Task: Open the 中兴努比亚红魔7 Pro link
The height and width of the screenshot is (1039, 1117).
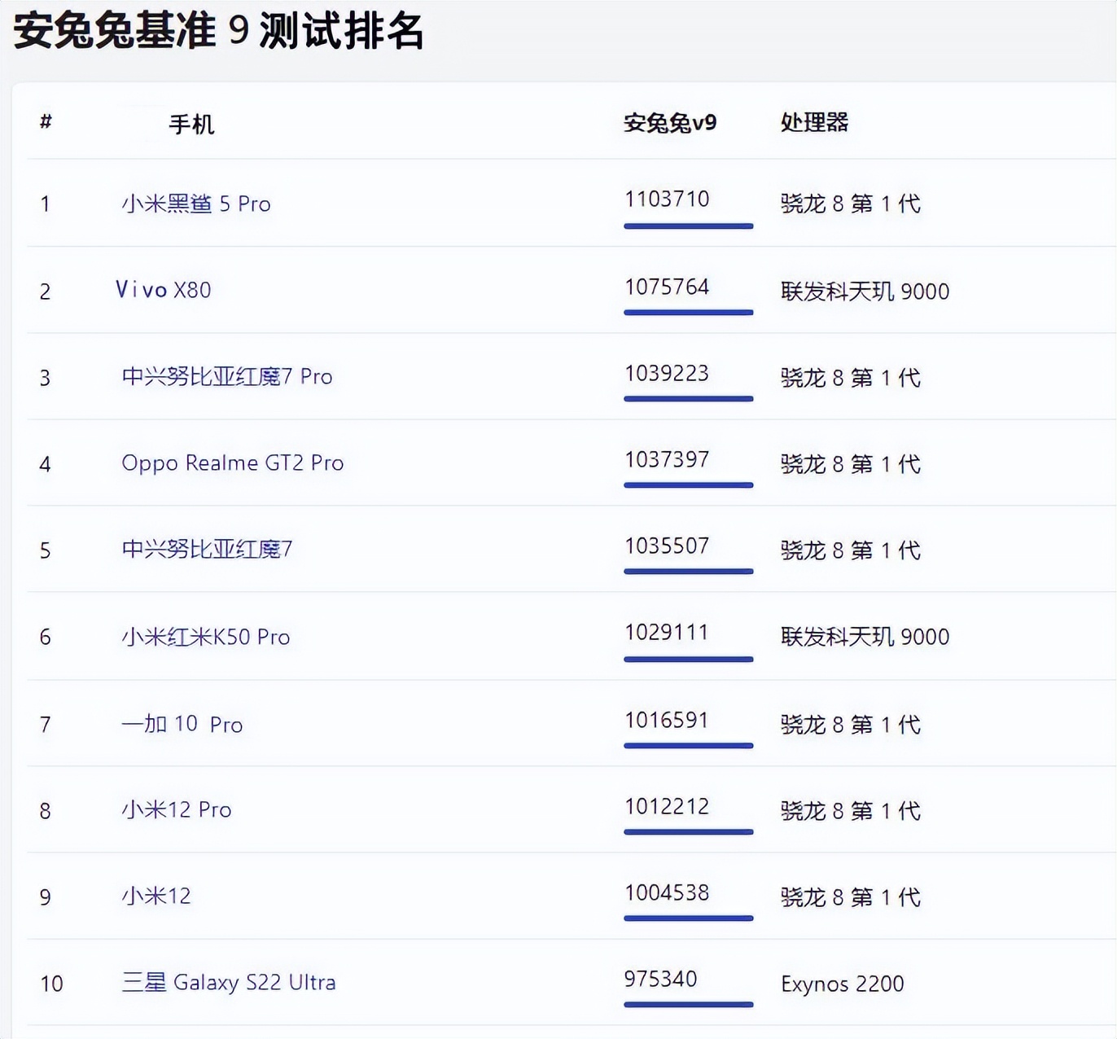Action: point(227,376)
